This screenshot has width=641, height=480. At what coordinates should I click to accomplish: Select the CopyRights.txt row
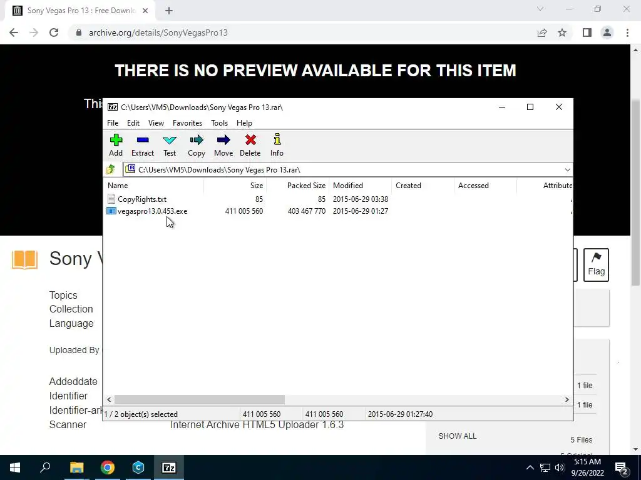coord(337,199)
